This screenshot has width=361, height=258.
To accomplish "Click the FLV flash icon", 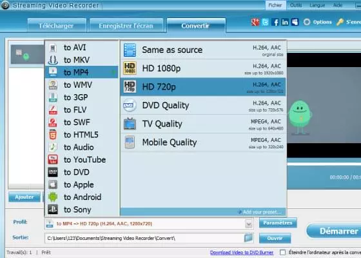I will (53, 110).
